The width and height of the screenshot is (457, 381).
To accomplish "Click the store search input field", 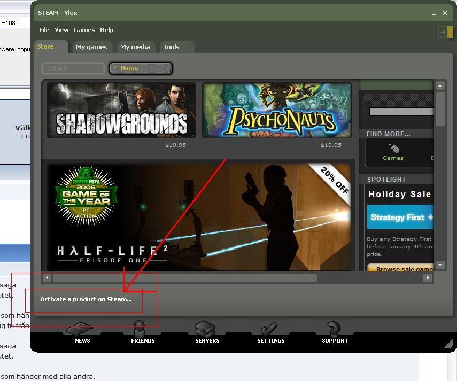I will [x=401, y=112].
